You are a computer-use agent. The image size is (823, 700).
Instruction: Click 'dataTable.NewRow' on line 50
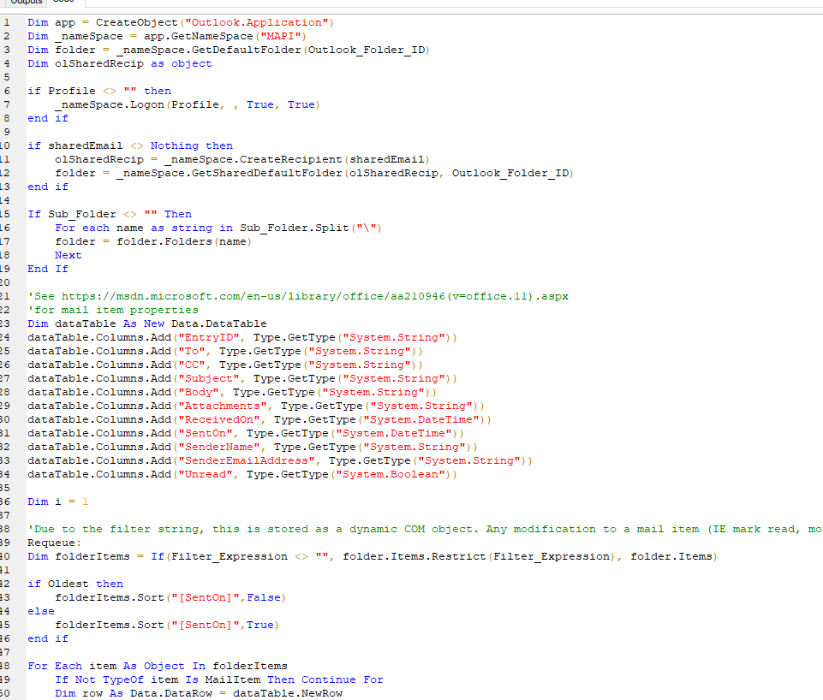[288, 693]
